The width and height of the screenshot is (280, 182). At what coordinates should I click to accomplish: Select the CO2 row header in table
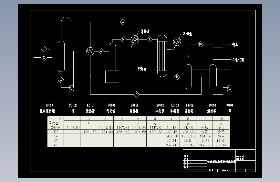point(56,136)
